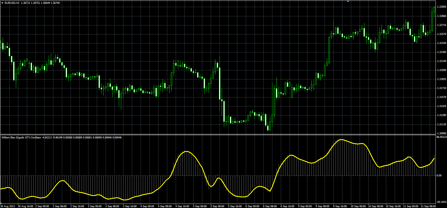Image resolution: width=447 pixels, height=208 pixels.
Task: Click the 1.31280 price level label
Action: coord(442,115)
